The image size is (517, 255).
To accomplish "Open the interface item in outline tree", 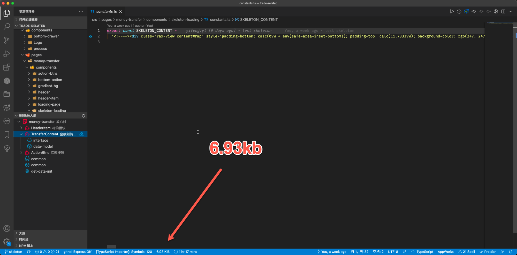I will tap(41, 140).
